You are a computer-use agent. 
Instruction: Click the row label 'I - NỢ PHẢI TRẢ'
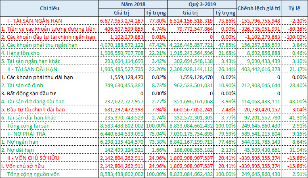tap(26, 134)
